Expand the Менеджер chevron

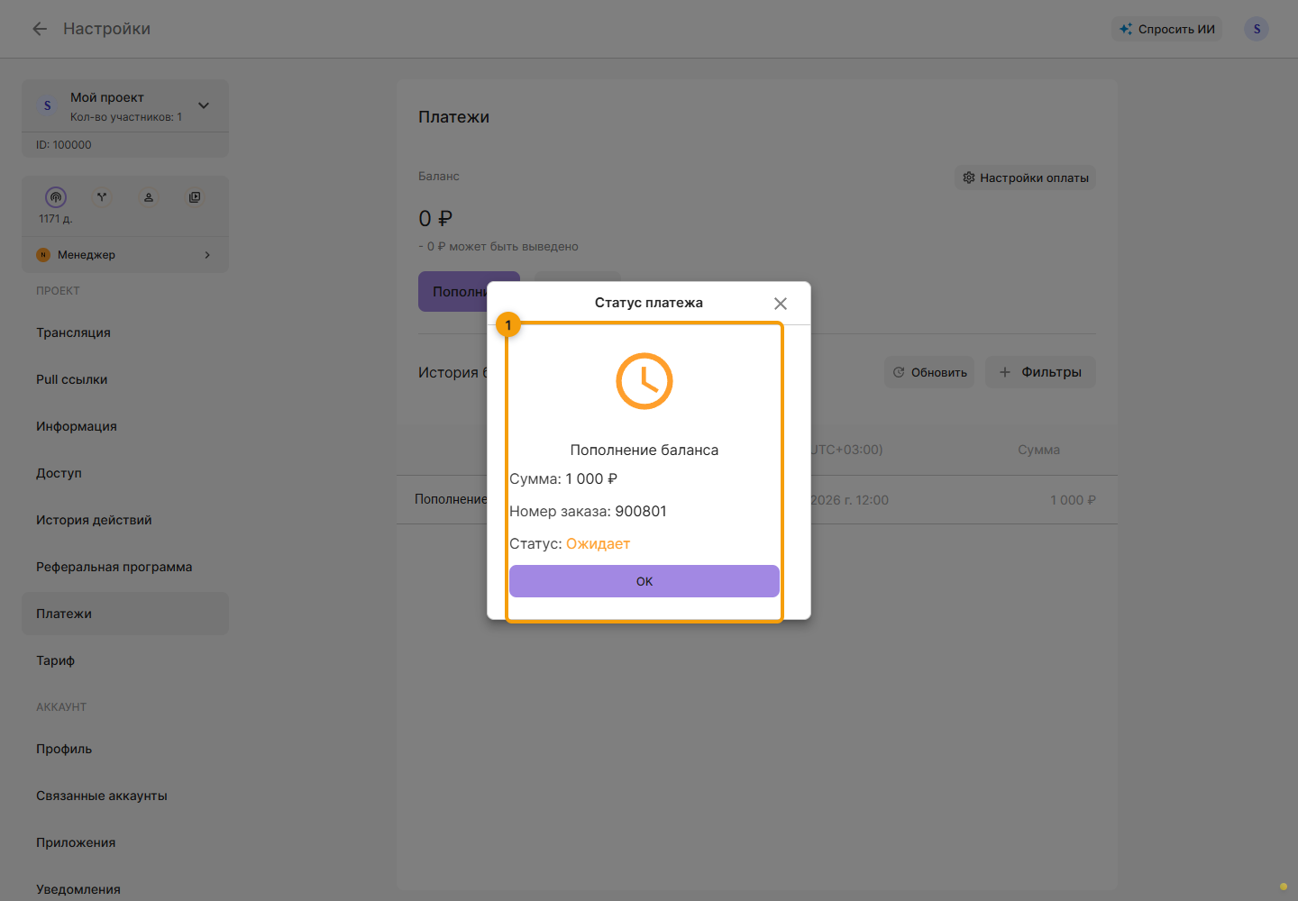(x=207, y=255)
